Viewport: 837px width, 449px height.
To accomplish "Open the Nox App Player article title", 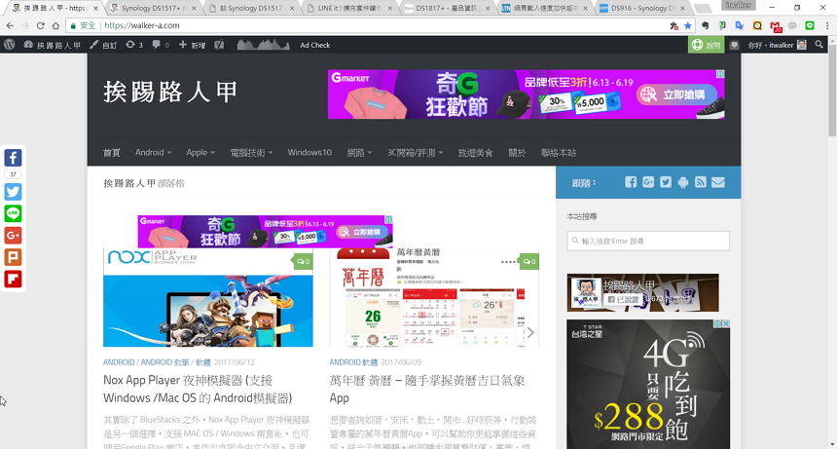I will (x=198, y=389).
